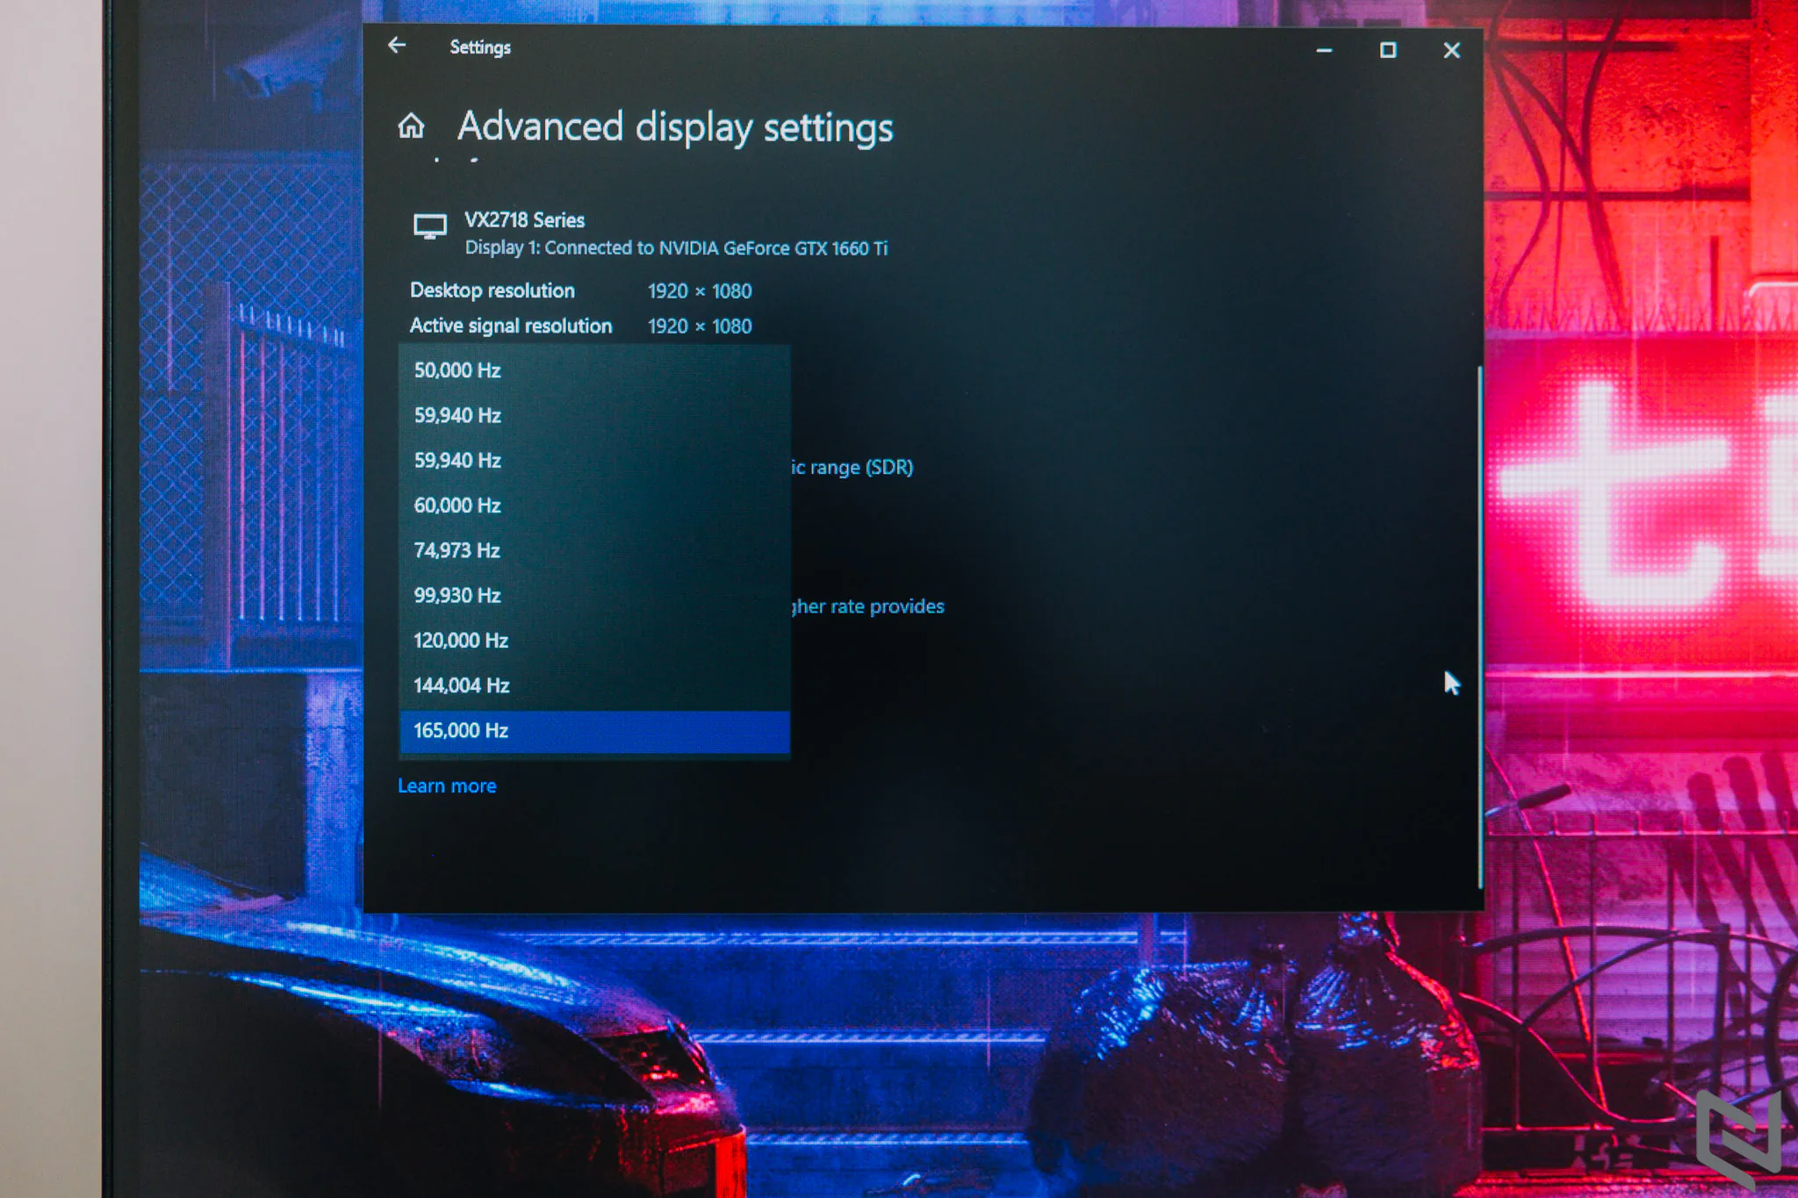Viewport: 1798px width, 1198px height.
Task: Click the Advanced display settings heading
Action: pos(675,128)
